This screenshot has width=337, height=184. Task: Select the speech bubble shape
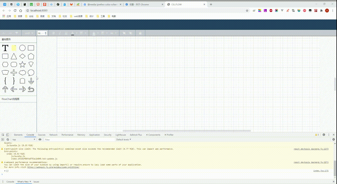coord(31,73)
